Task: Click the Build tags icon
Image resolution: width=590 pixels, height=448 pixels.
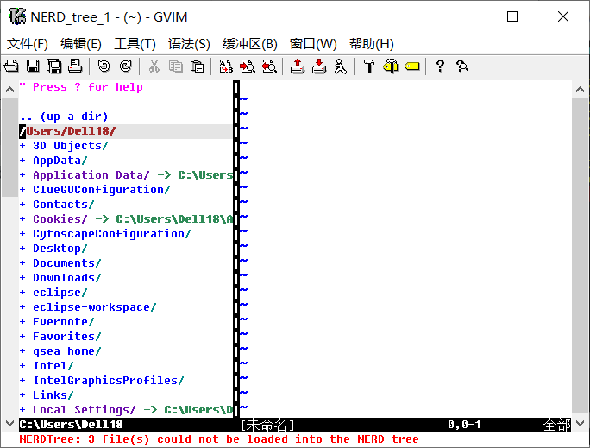Action: tap(391, 66)
